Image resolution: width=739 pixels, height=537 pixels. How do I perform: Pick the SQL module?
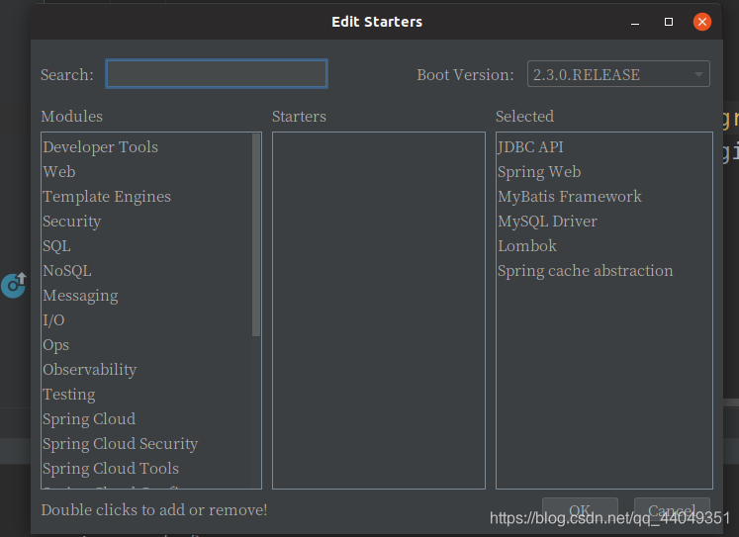pyautogui.click(x=56, y=246)
